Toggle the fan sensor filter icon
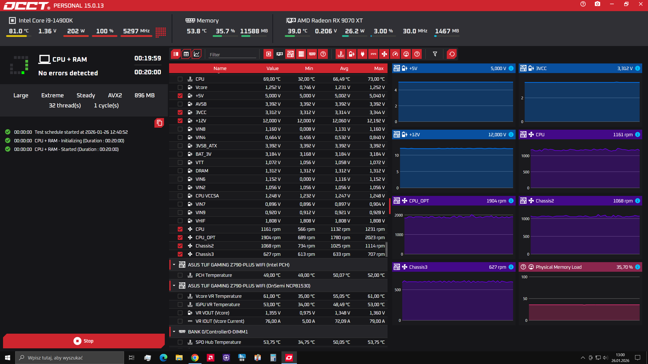Screen dimensions: 648x364 [384, 54]
